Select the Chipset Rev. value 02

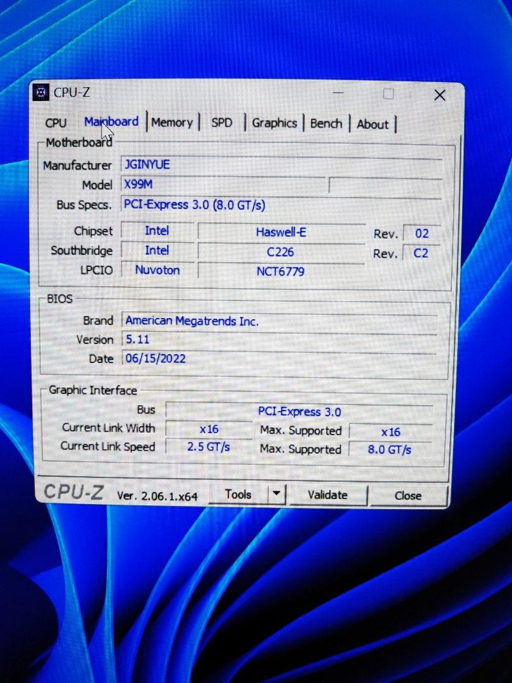(x=421, y=233)
